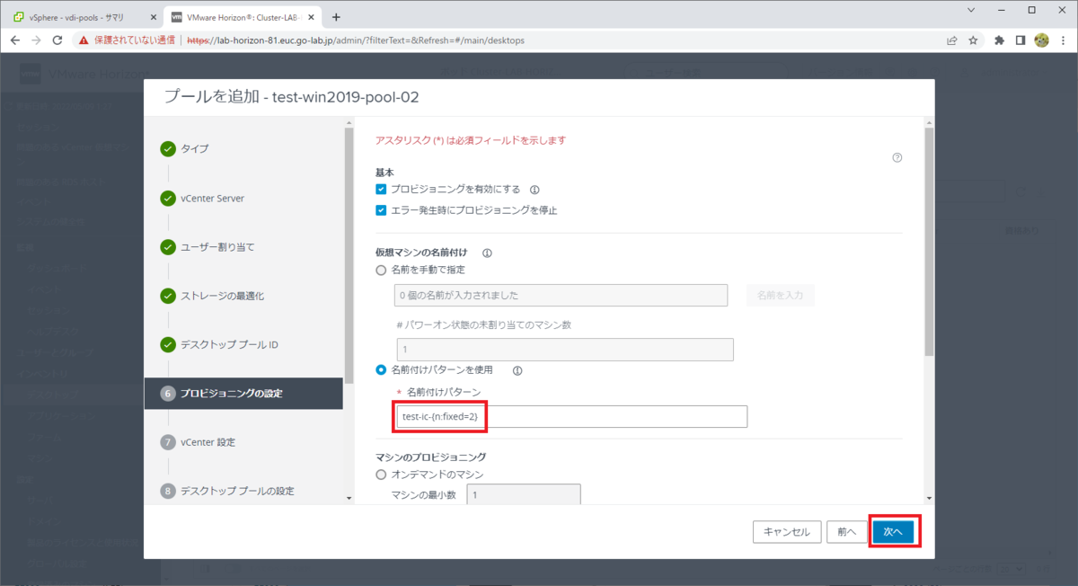Click info icon beside プロビジョニングを有効にする

point(535,190)
